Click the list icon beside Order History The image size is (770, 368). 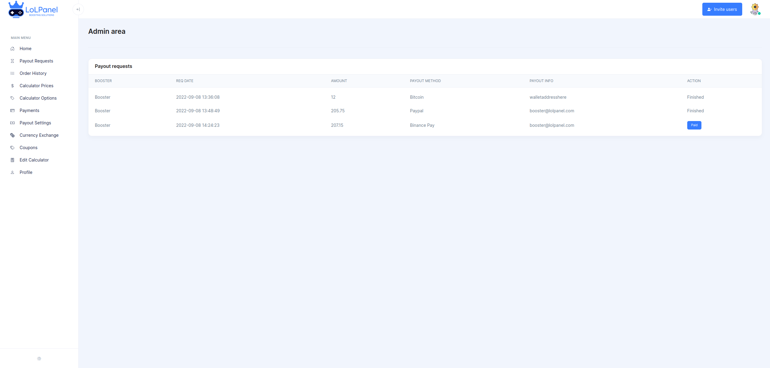click(12, 73)
